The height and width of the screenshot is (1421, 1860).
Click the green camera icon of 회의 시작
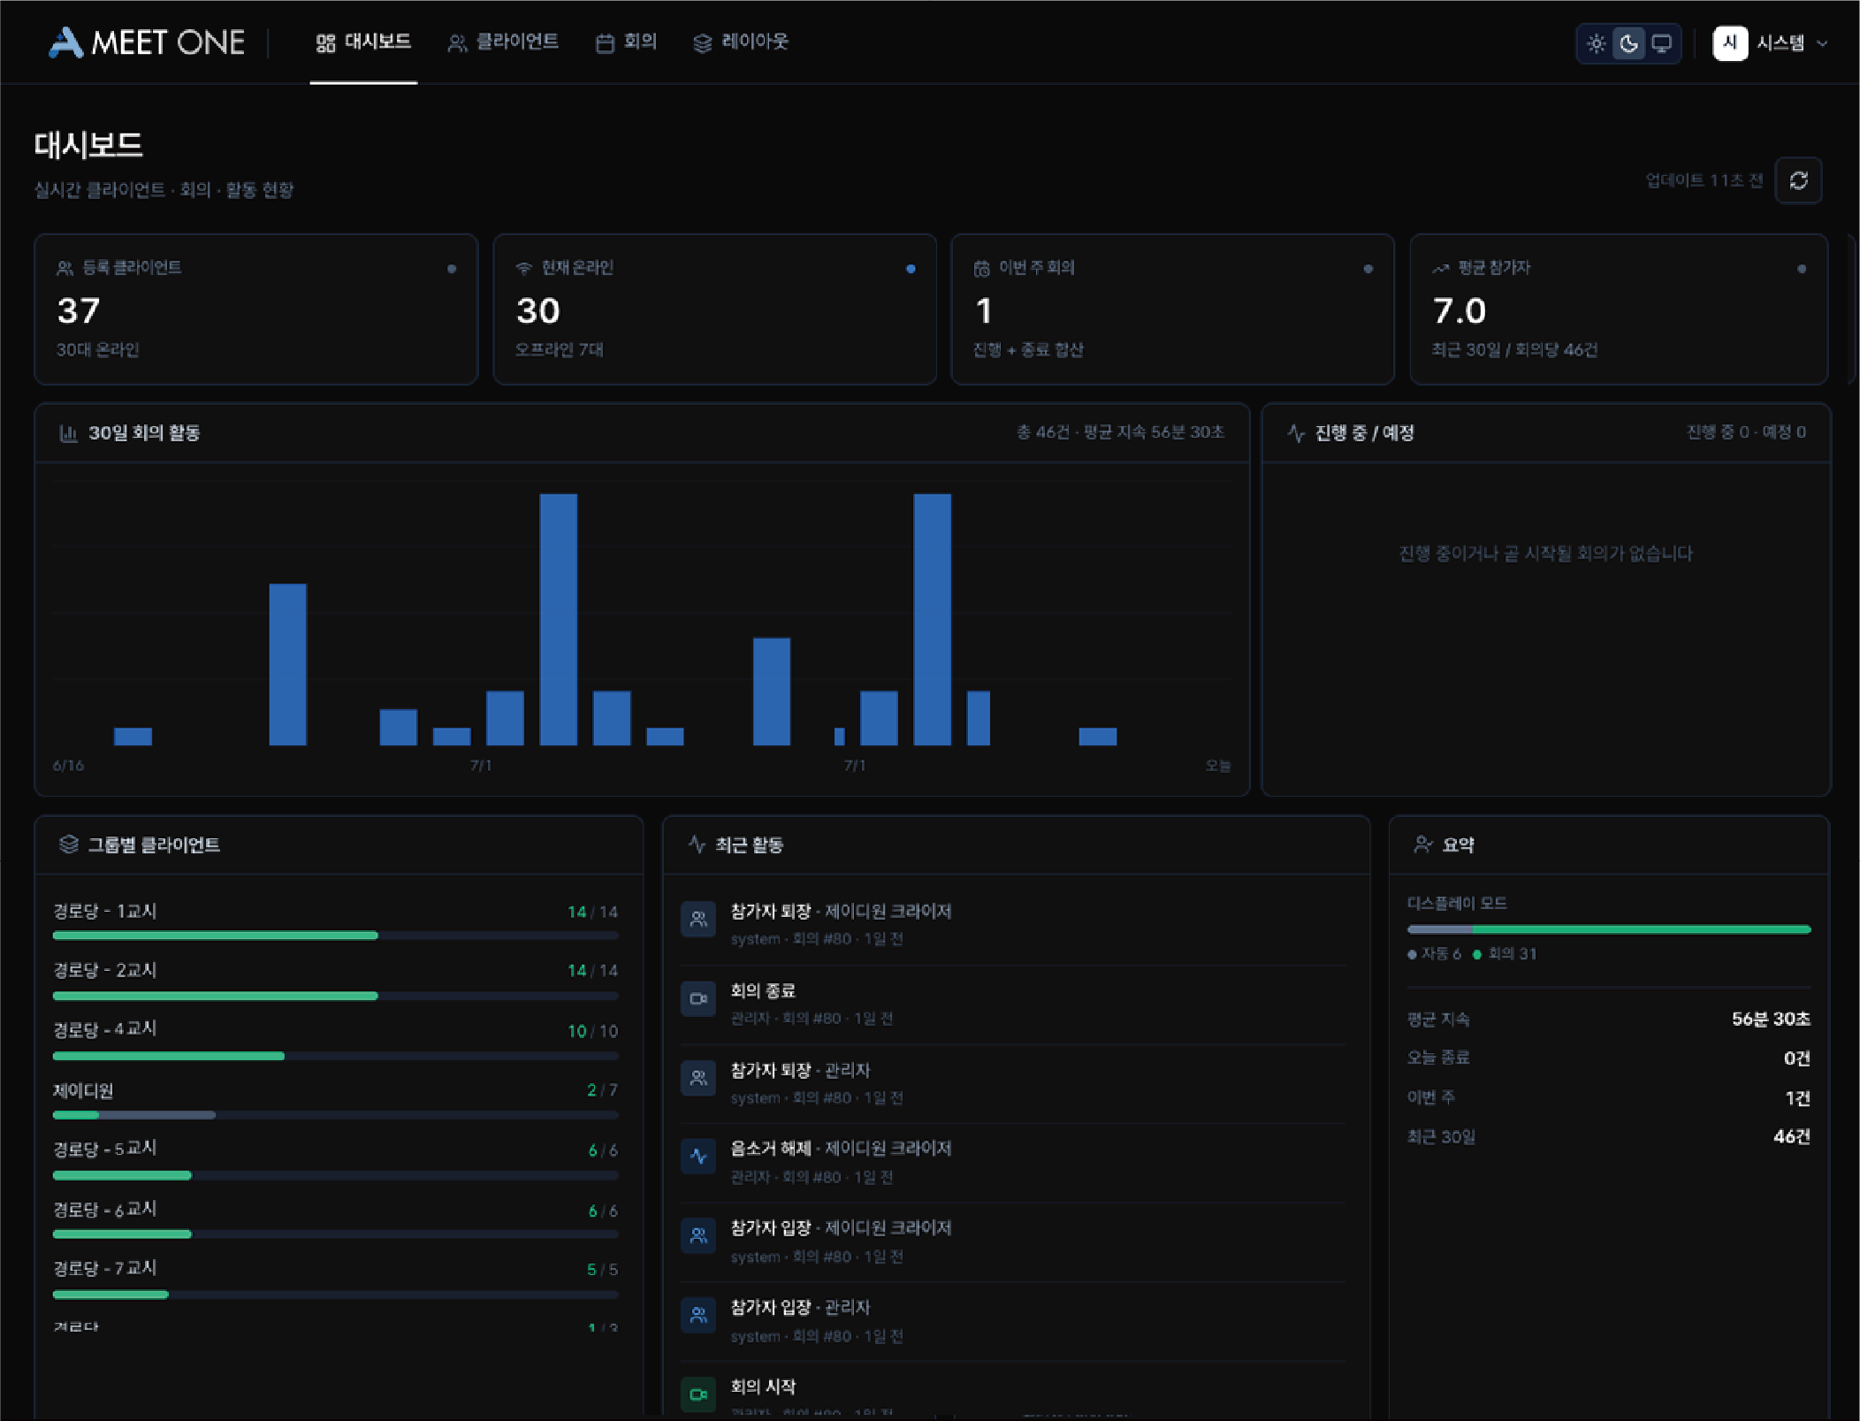point(698,1394)
